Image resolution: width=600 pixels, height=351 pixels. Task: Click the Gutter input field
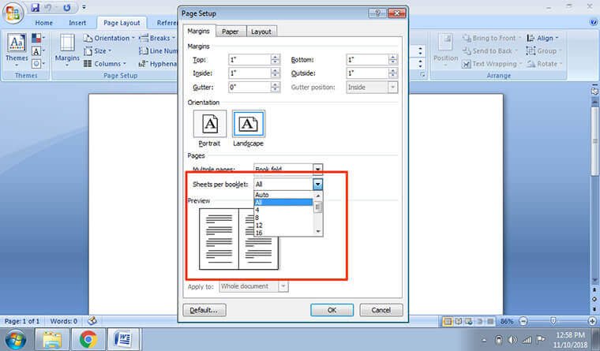click(x=249, y=88)
